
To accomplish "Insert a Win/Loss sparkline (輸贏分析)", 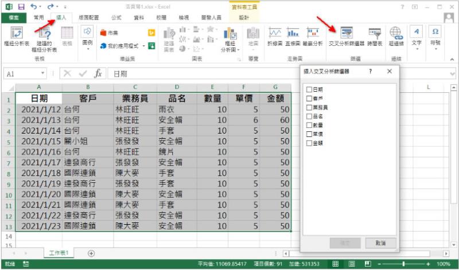I will click(x=313, y=36).
